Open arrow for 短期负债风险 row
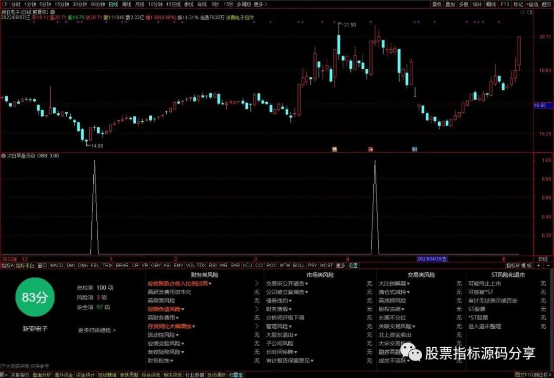This screenshot has width=554, height=378. point(257,309)
